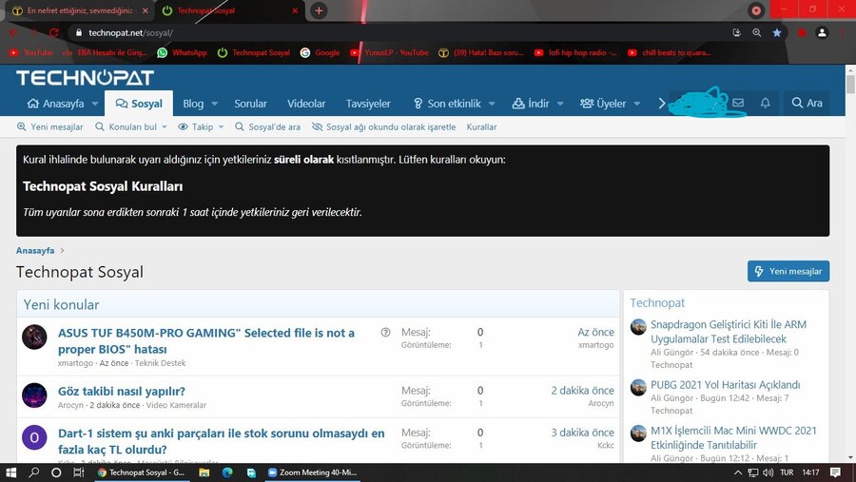Expand the Son etkinlik dropdown arrow
The image size is (856, 482).
[x=492, y=104]
